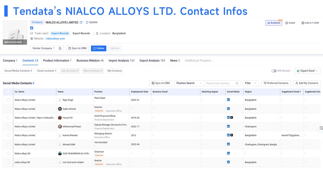
Task: Click Sadin Ahmed's avatar picture
Action: pyautogui.click(x=60, y=109)
